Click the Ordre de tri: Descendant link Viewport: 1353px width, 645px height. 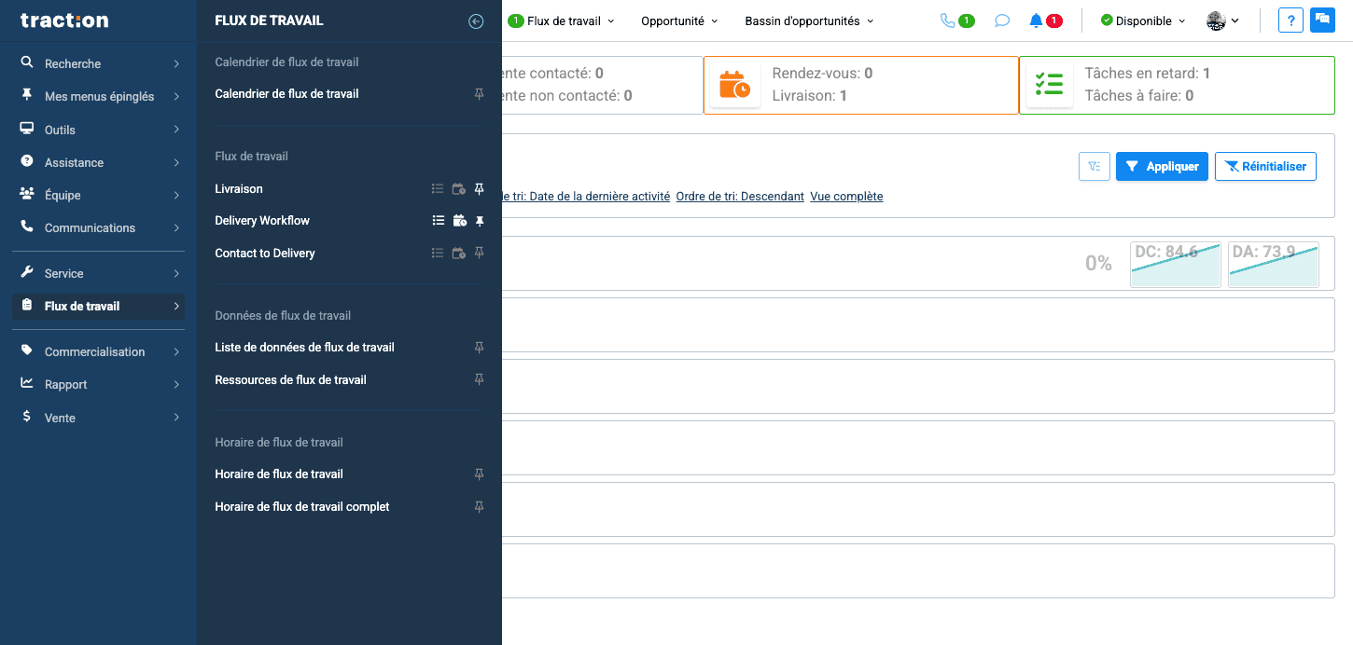[x=740, y=197]
